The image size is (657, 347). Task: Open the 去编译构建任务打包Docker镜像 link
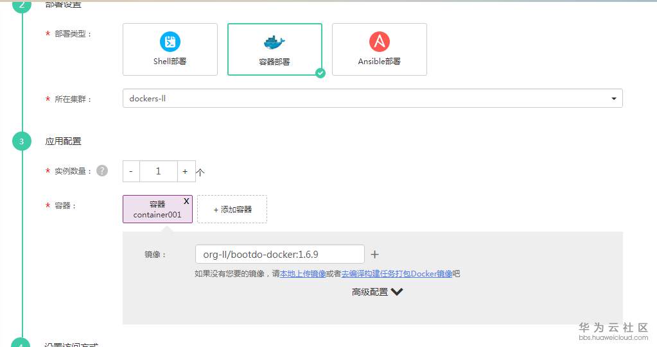click(x=397, y=274)
